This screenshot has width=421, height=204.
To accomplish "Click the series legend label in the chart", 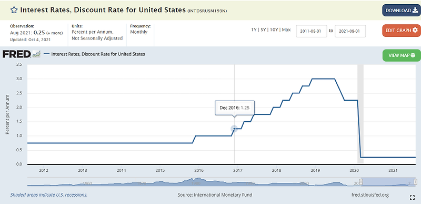I will 98,54.
